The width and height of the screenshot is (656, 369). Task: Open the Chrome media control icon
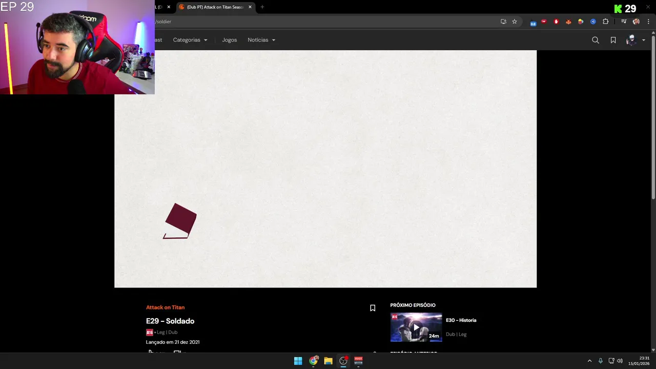point(624,22)
